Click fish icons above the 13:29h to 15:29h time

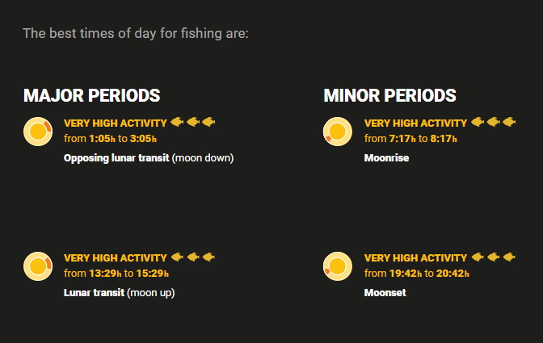[x=192, y=257]
